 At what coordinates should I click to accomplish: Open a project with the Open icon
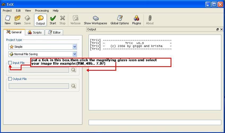(x=17, y=20)
